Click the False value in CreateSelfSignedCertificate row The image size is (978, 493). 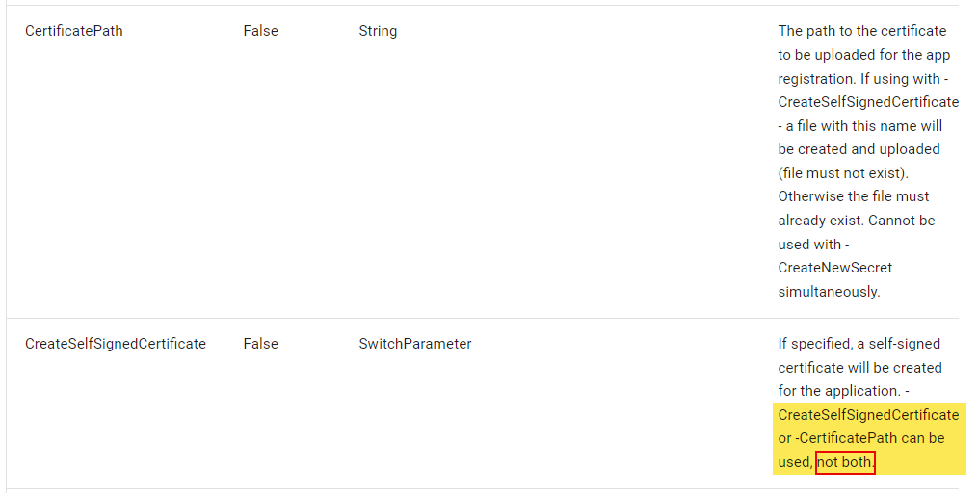[x=261, y=344]
